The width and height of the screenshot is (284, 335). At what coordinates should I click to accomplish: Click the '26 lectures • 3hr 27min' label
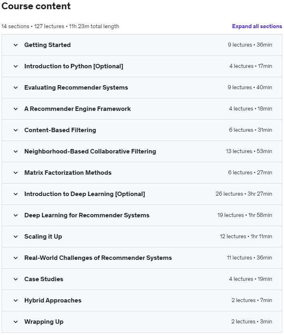click(x=243, y=194)
